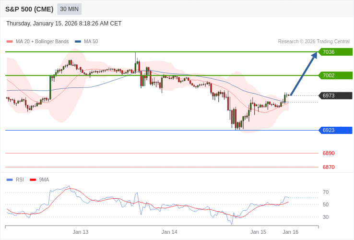
Task: Click the black 6973 current price tag
Action: pos(335,96)
